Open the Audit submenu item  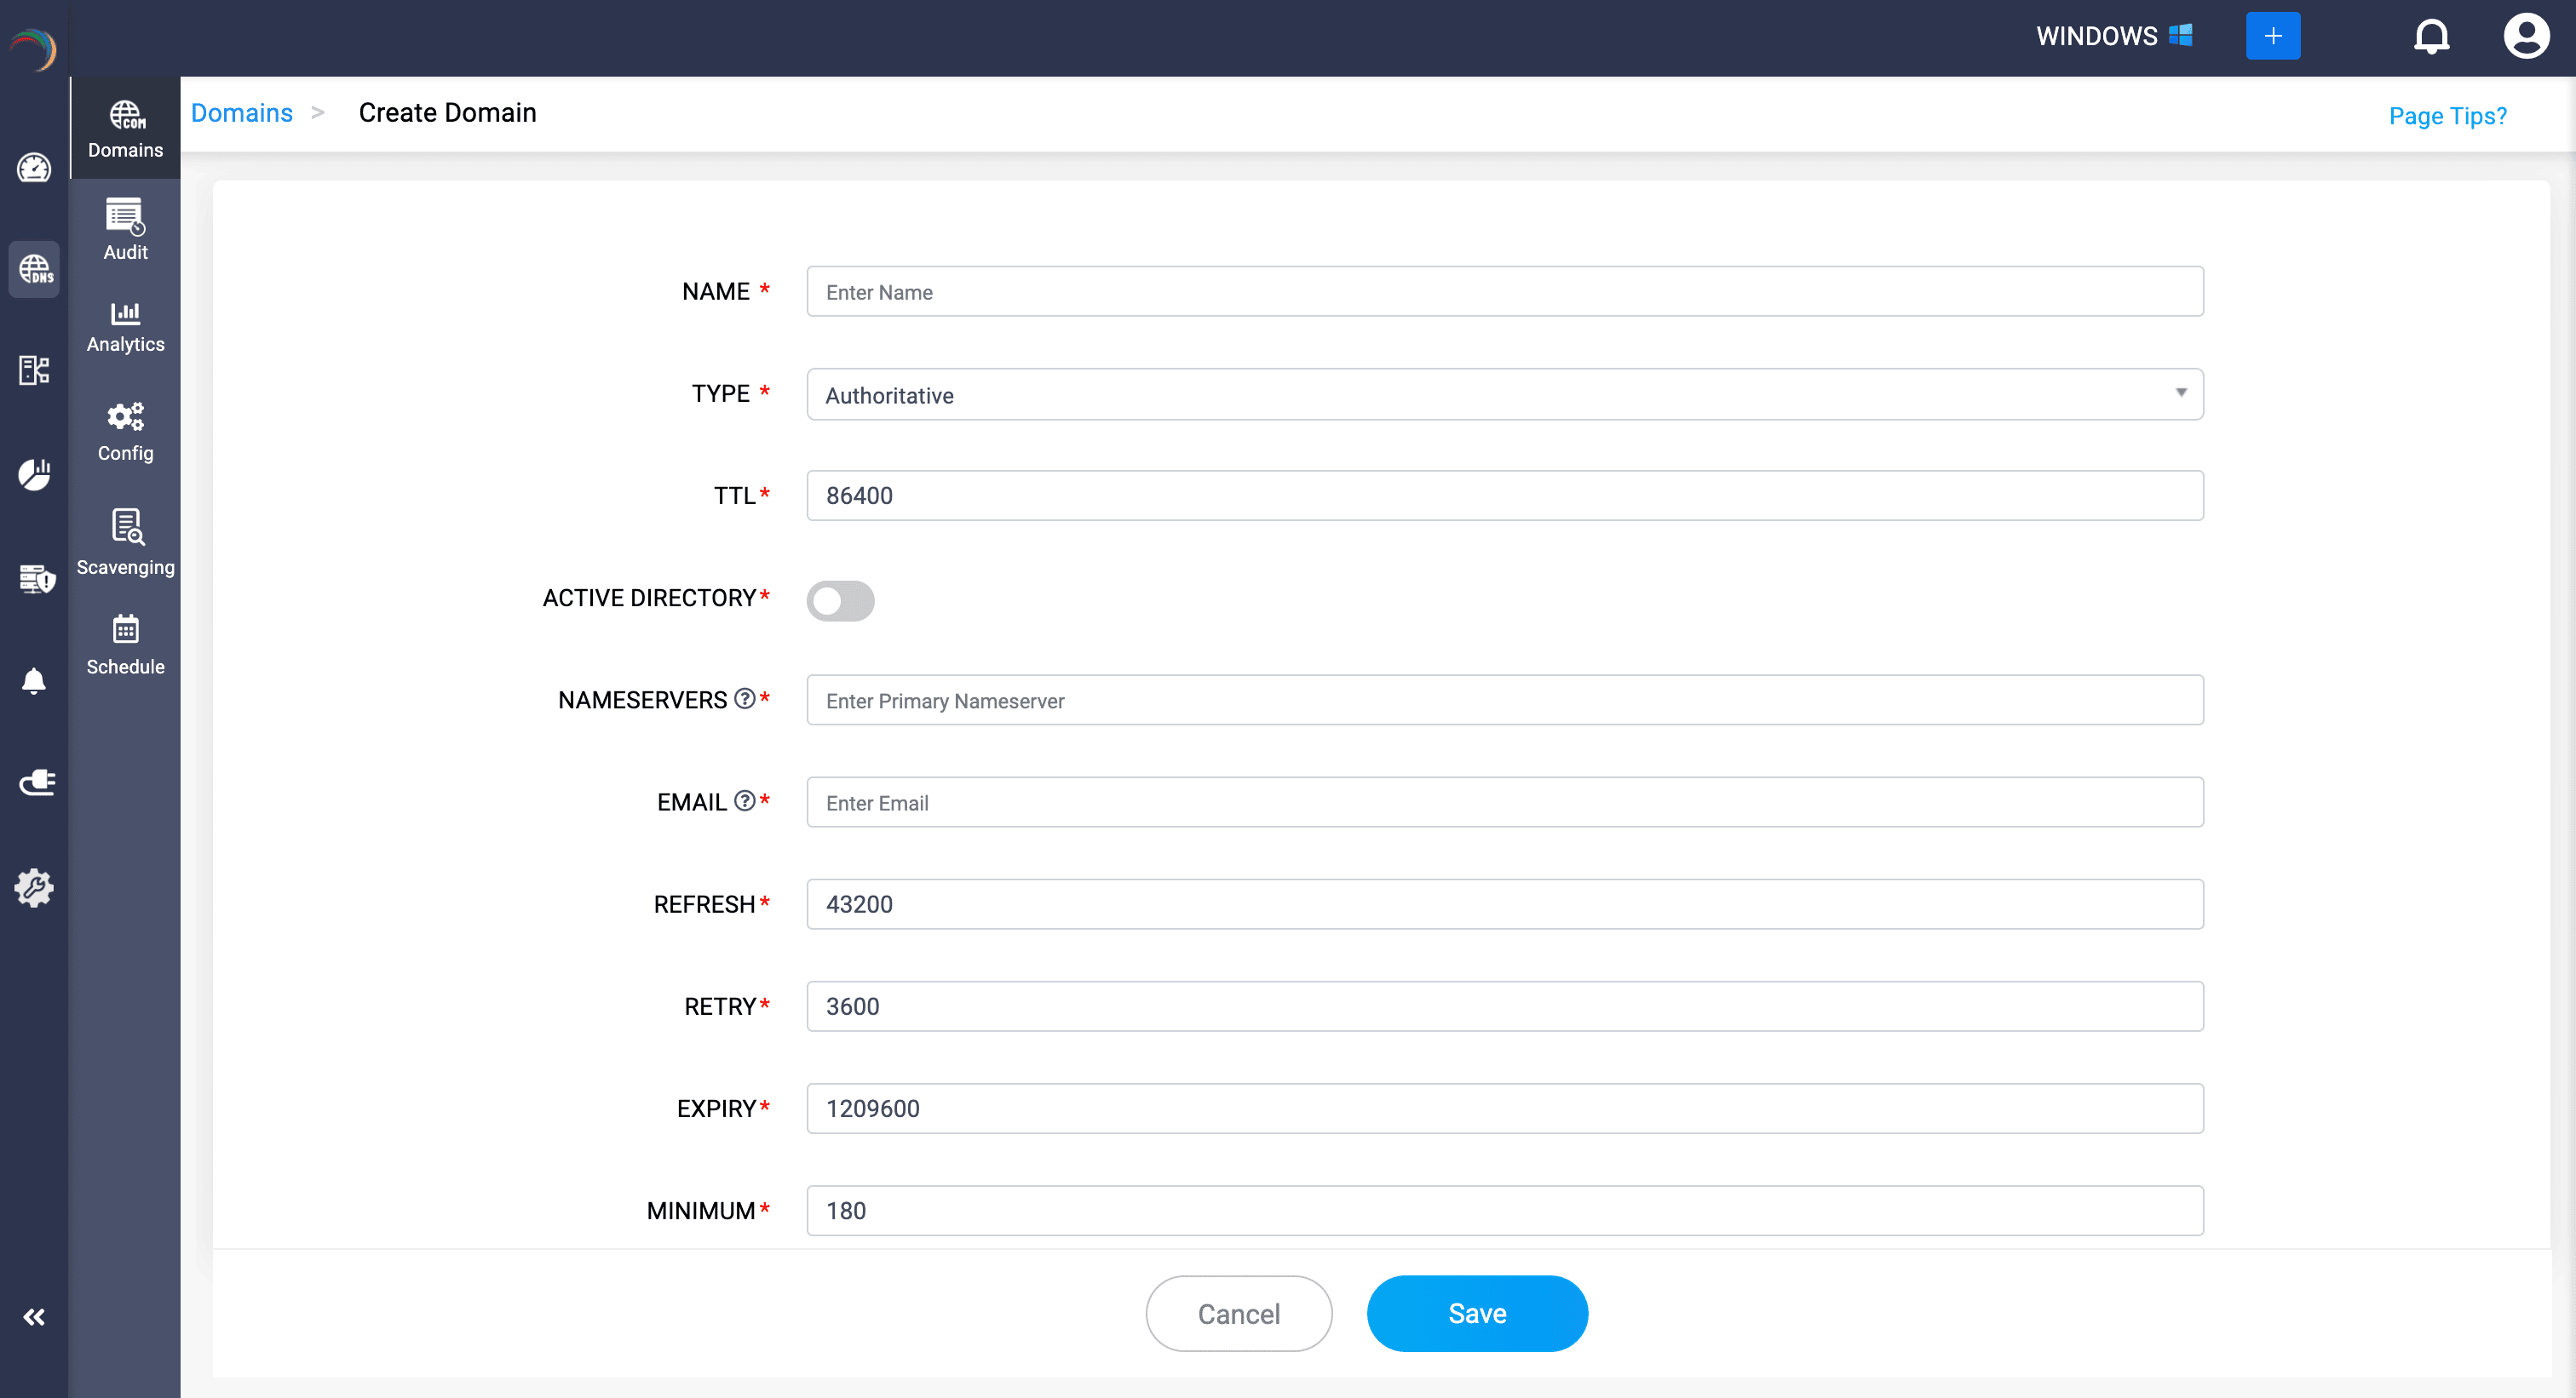click(x=125, y=230)
